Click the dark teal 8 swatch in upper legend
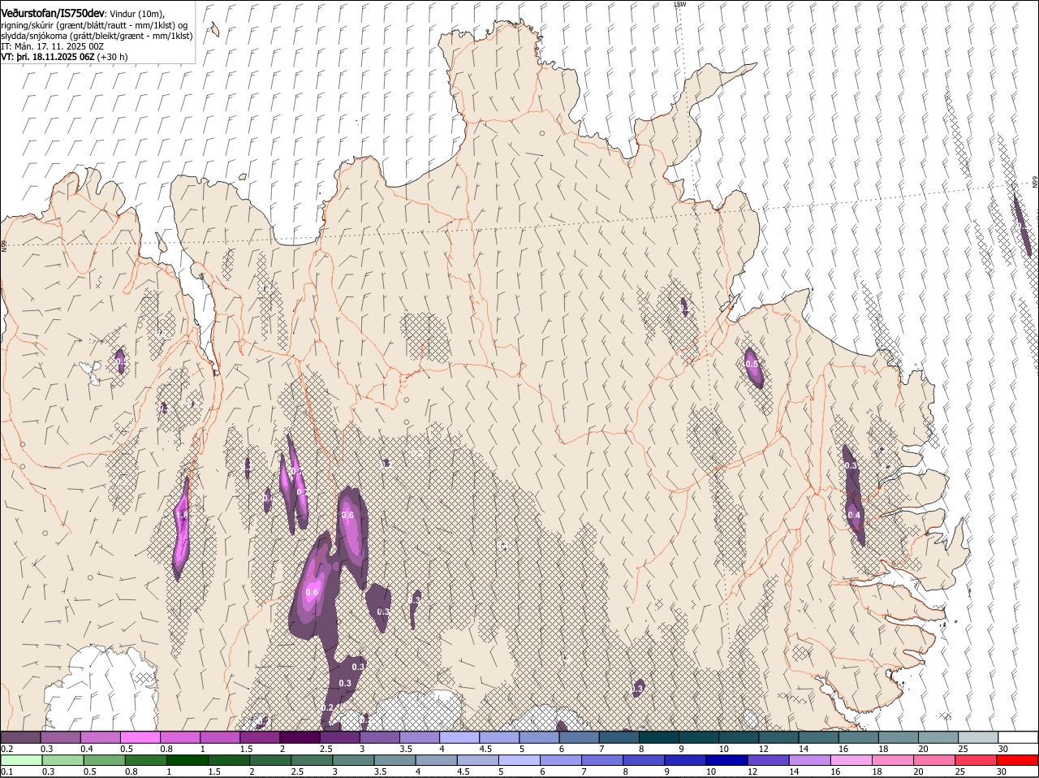Viewport: 1039px width, 778px height. (x=659, y=737)
